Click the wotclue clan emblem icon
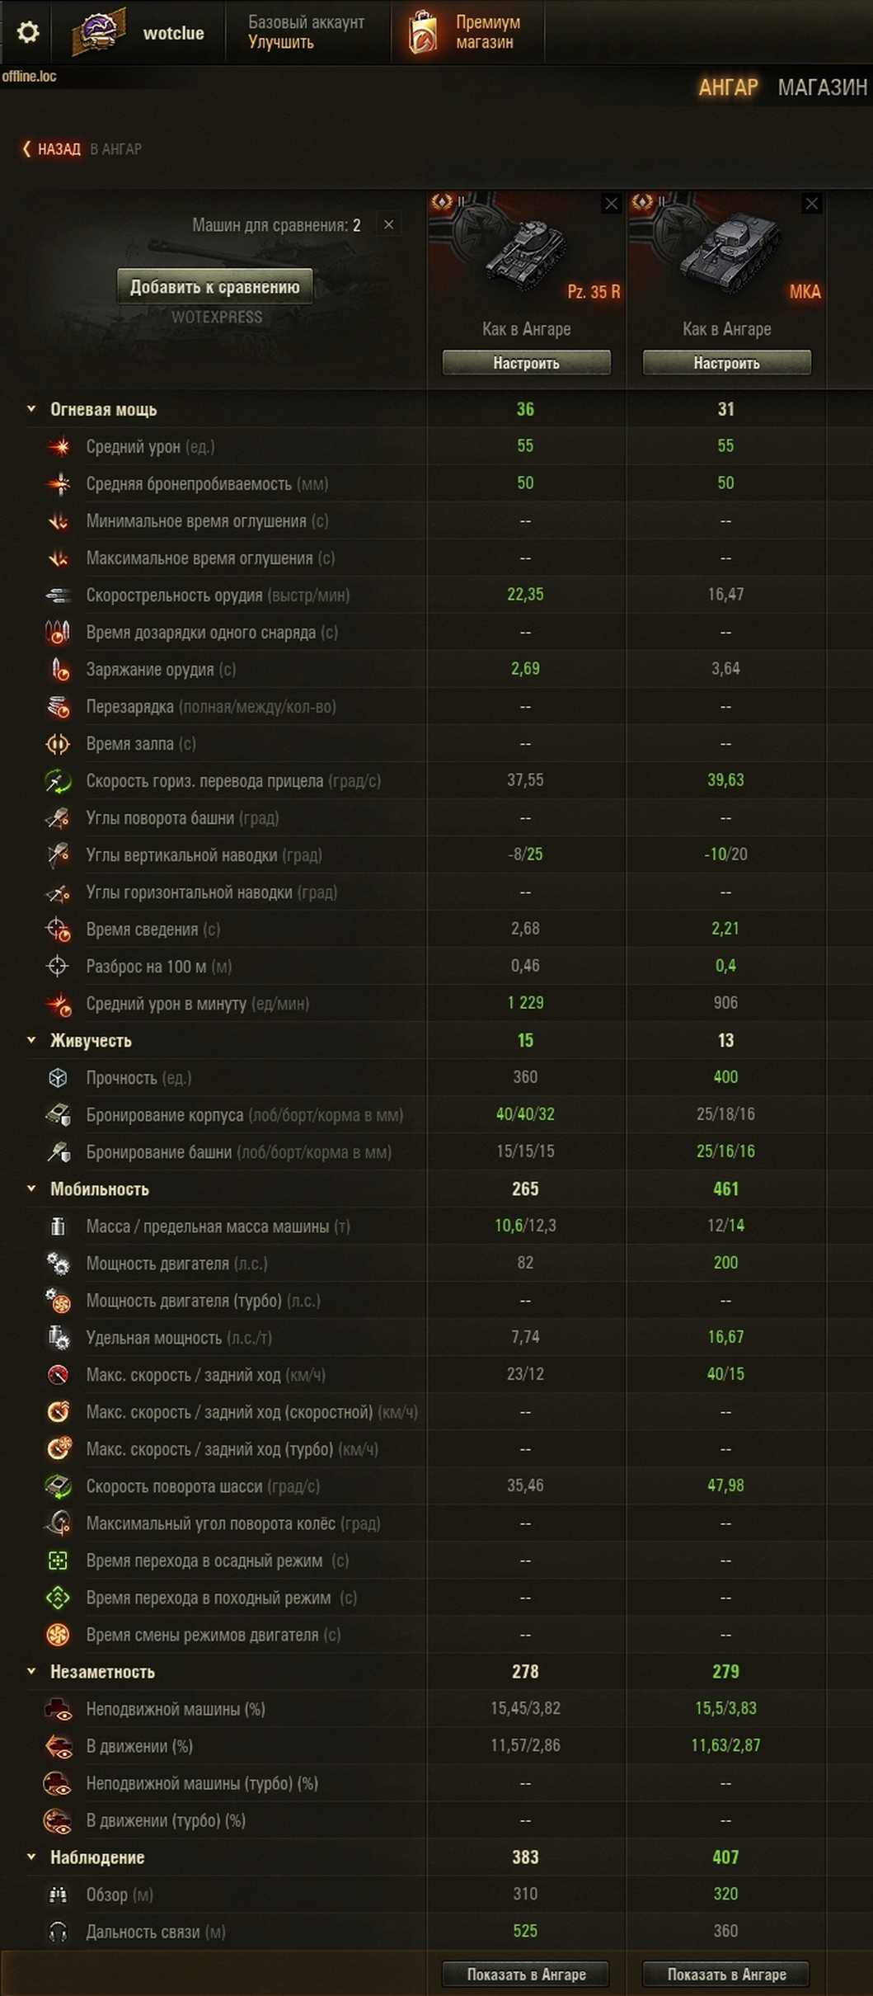Screen dimensions: 873x1996 pyautogui.click(x=99, y=32)
